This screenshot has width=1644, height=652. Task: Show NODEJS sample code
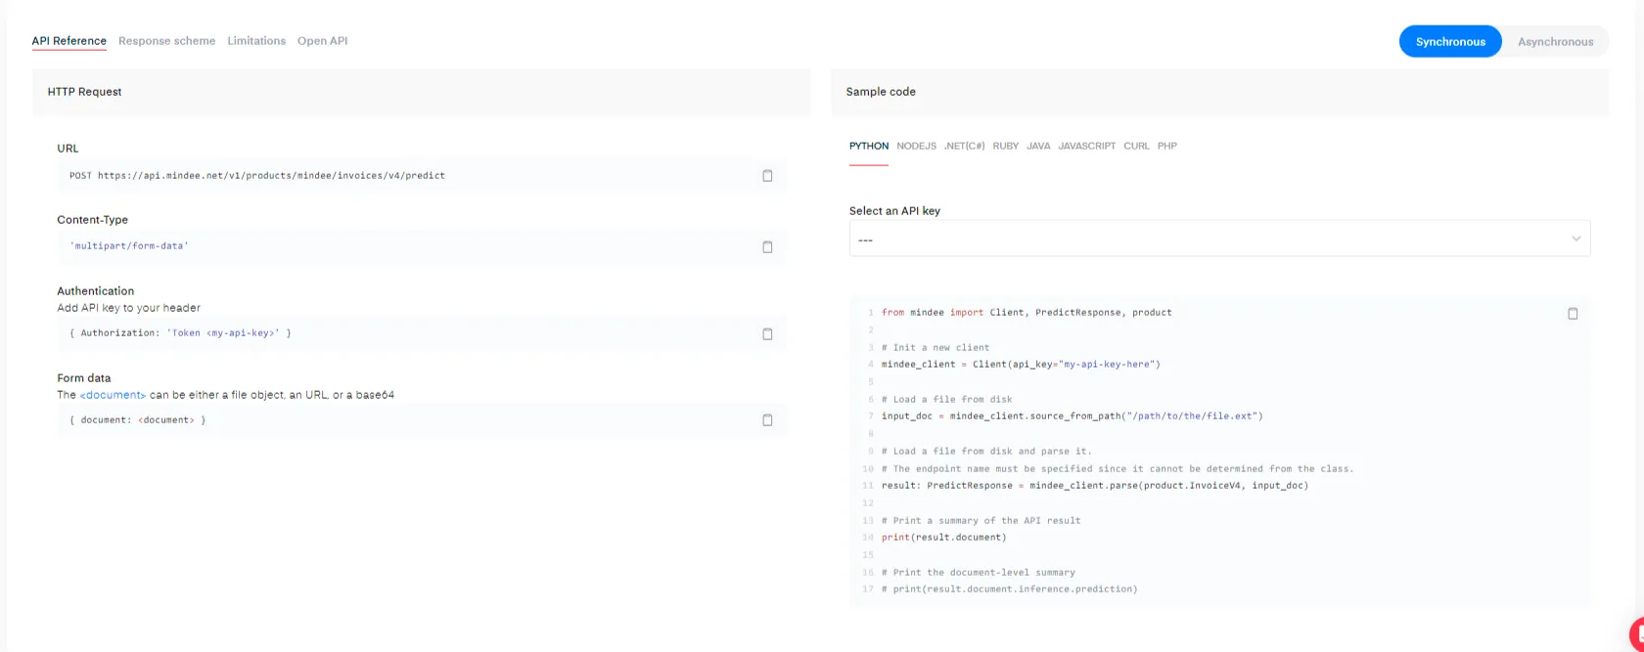pyautogui.click(x=916, y=147)
